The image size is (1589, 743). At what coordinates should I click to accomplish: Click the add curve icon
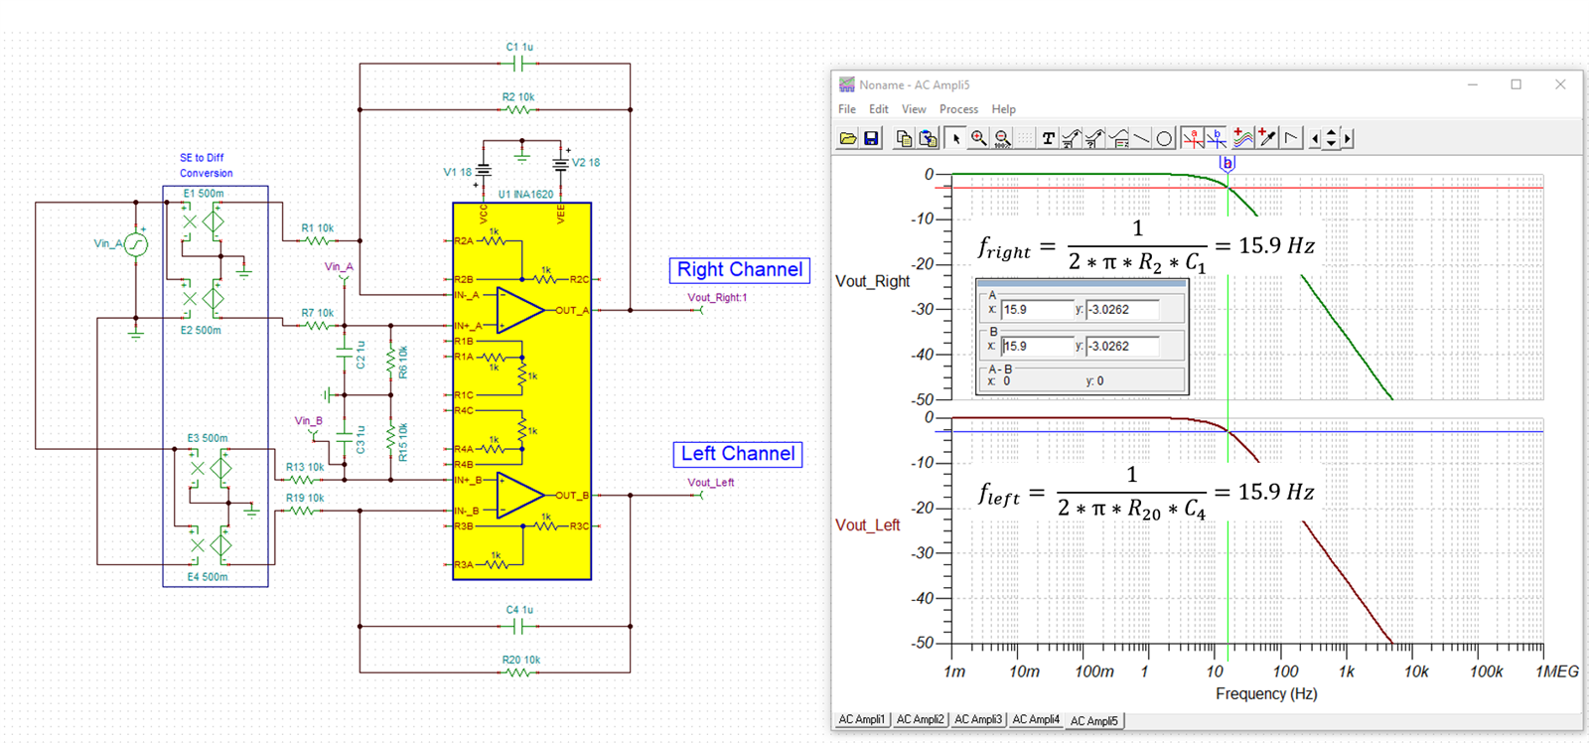pyautogui.click(x=1243, y=138)
